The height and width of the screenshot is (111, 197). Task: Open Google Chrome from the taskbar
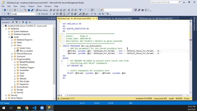27,108
